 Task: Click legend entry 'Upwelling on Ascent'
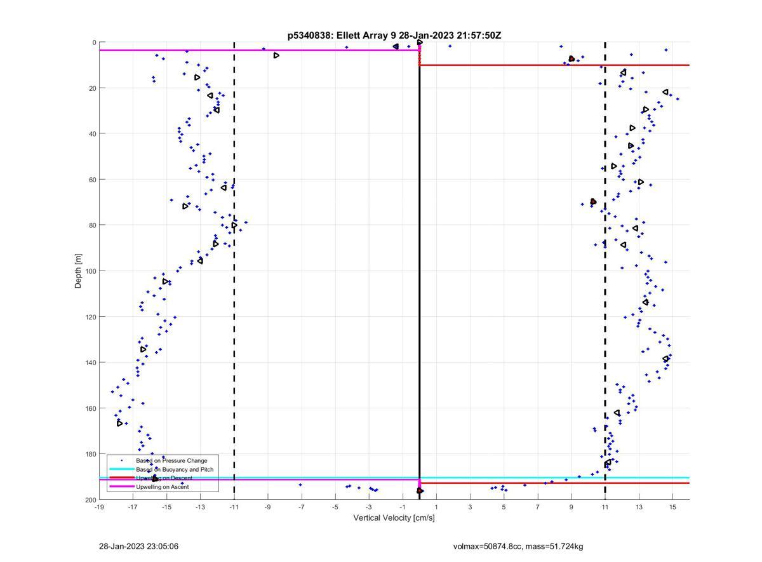(x=163, y=487)
